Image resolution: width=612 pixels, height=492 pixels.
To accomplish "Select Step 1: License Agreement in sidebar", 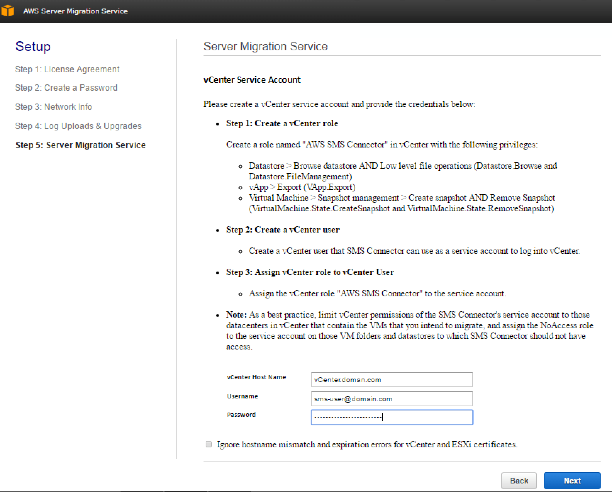I will point(67,69).
